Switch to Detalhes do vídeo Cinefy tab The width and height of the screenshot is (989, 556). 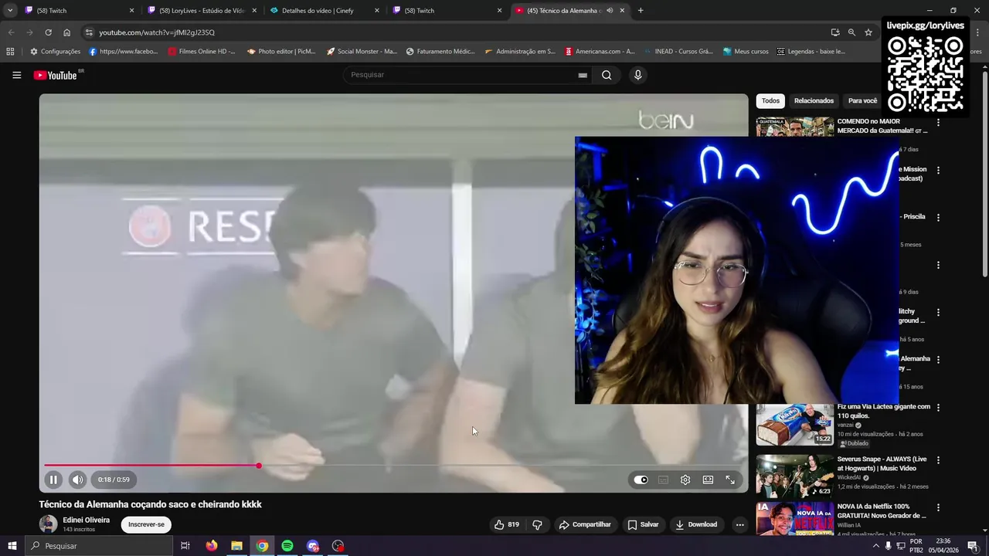click(324, 10)
